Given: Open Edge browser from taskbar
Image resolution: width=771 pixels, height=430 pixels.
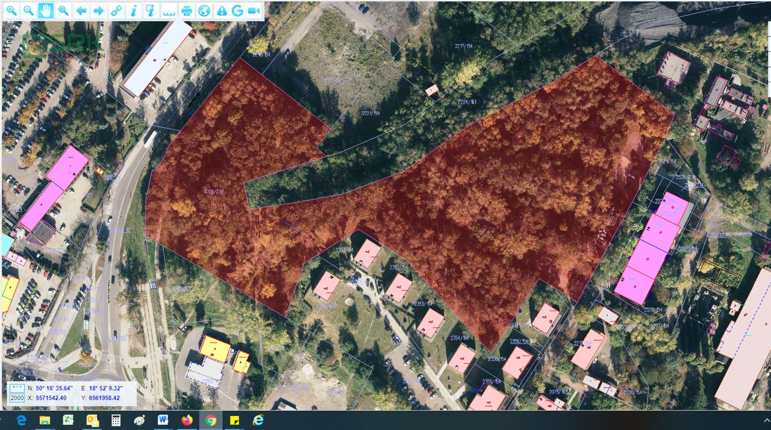Looking at the screenshot, I should click(x=22, y=420).
